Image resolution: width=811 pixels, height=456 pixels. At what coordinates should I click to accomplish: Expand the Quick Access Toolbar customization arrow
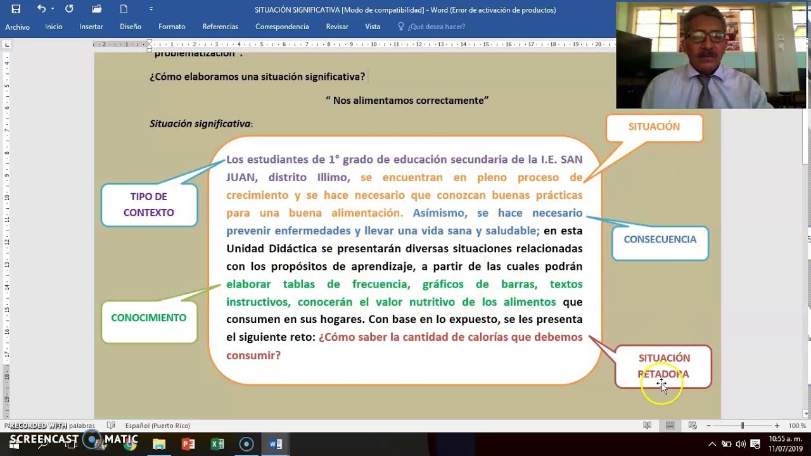pos(151,9)
